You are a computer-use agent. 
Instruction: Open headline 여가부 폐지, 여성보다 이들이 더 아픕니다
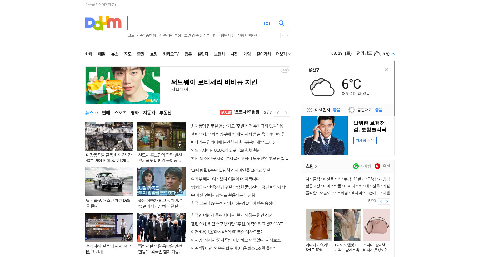coord(225,179)
